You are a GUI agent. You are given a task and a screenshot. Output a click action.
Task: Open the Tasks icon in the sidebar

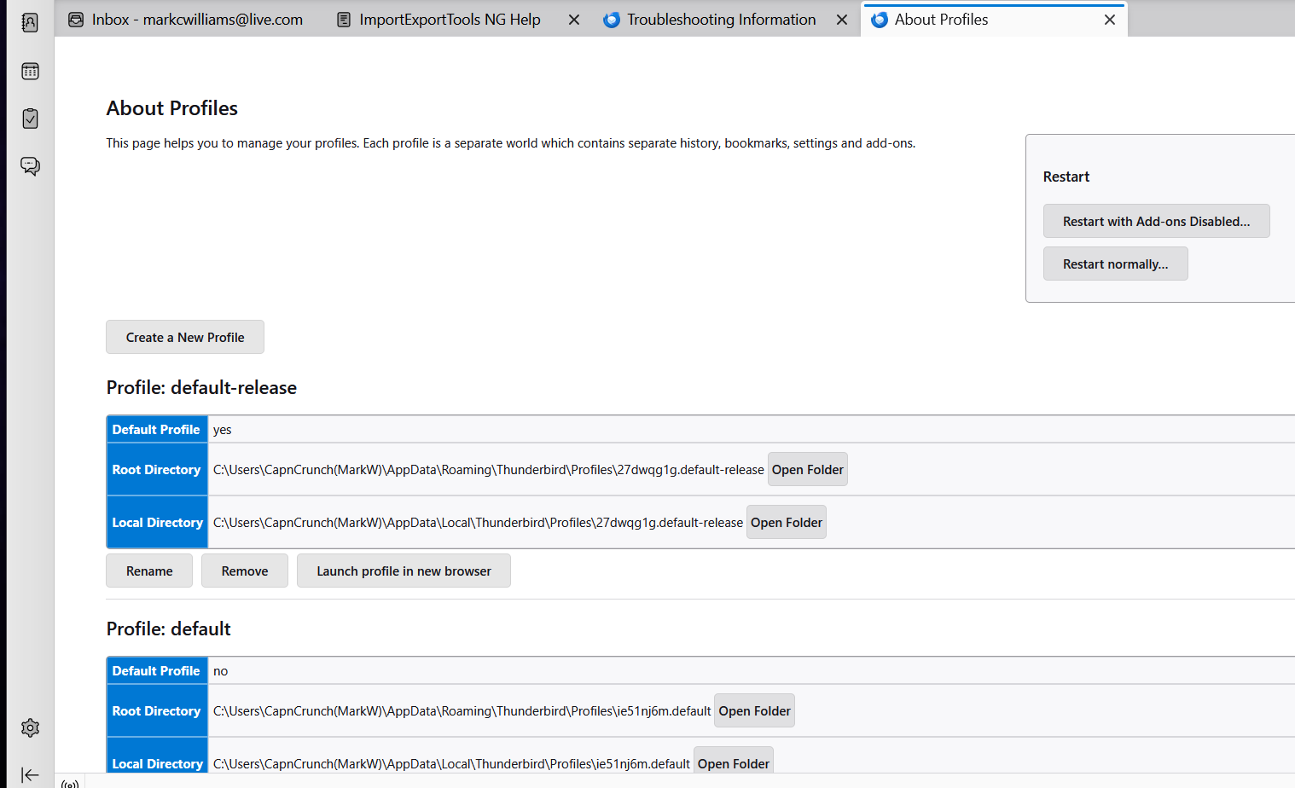click(x=30, y=119)
